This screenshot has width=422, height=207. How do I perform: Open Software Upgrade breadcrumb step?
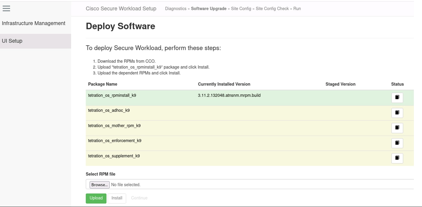click(209, 9)
